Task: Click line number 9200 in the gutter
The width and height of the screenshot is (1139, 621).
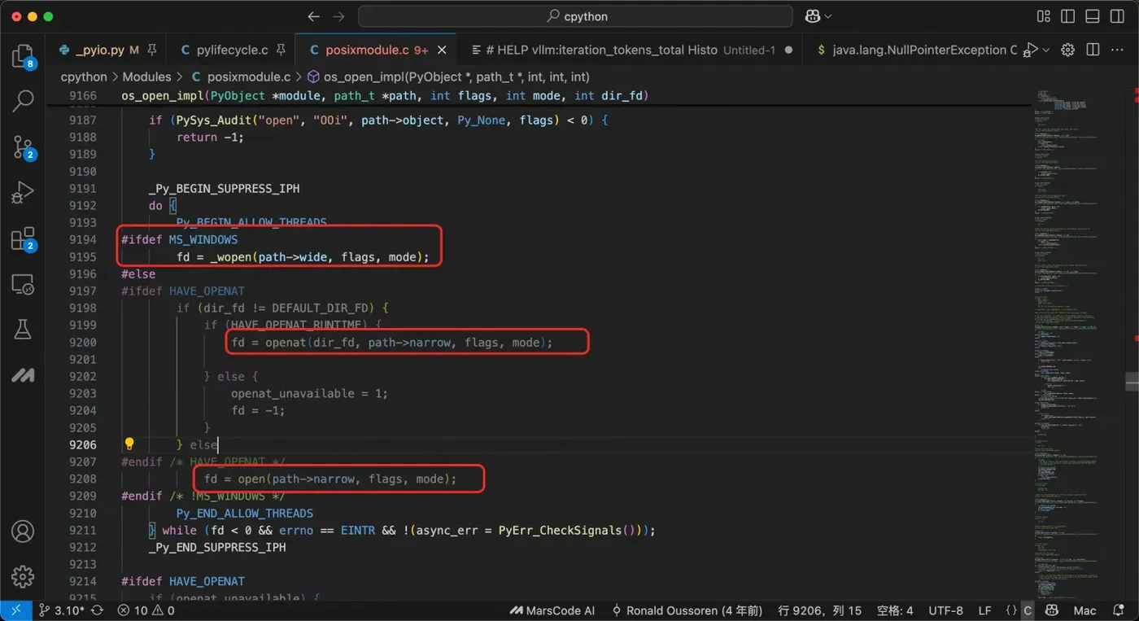Action: [83, 343]
